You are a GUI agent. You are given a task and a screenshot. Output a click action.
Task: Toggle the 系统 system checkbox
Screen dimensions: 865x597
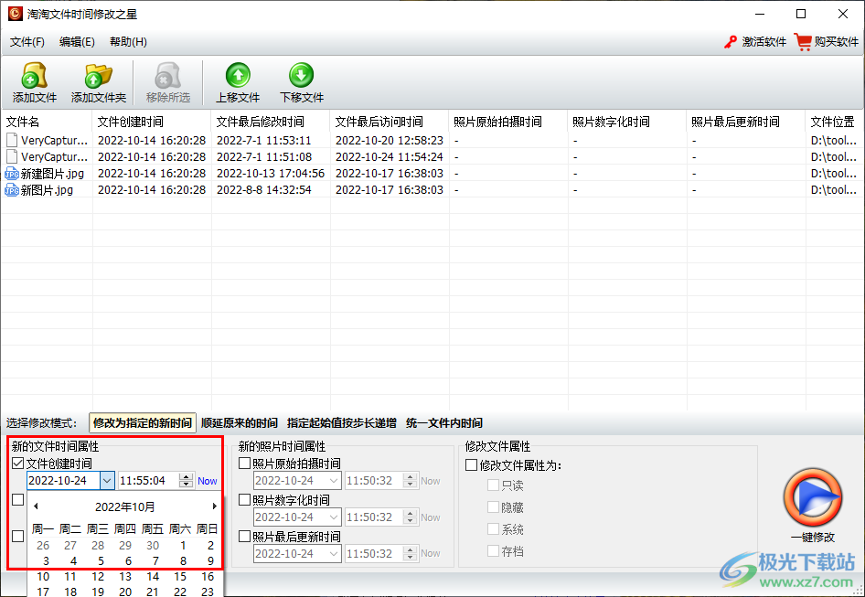point(493,529)
